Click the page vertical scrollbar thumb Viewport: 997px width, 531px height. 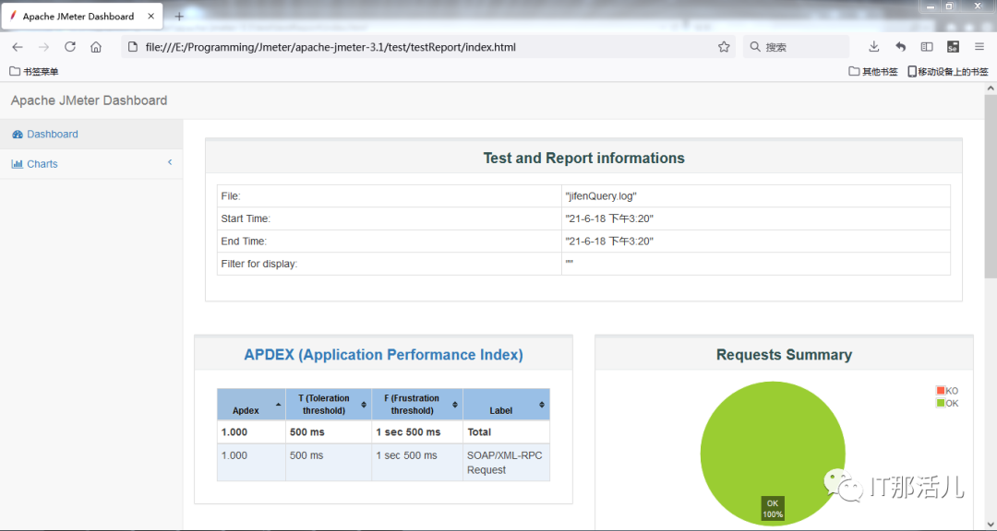[x=991, y=186]
